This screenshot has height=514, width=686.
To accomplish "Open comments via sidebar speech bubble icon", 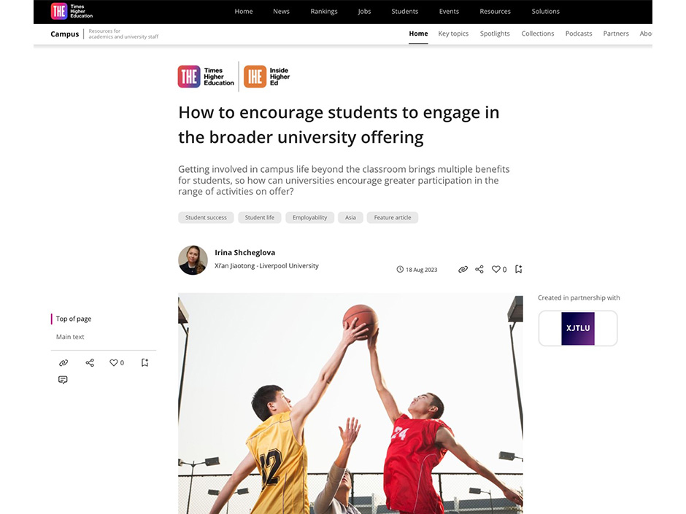I will point(63,380).
